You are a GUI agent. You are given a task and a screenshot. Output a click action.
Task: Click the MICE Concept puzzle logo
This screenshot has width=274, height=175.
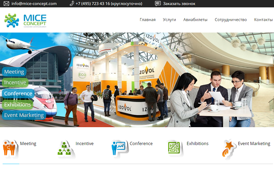pos(12,21)
